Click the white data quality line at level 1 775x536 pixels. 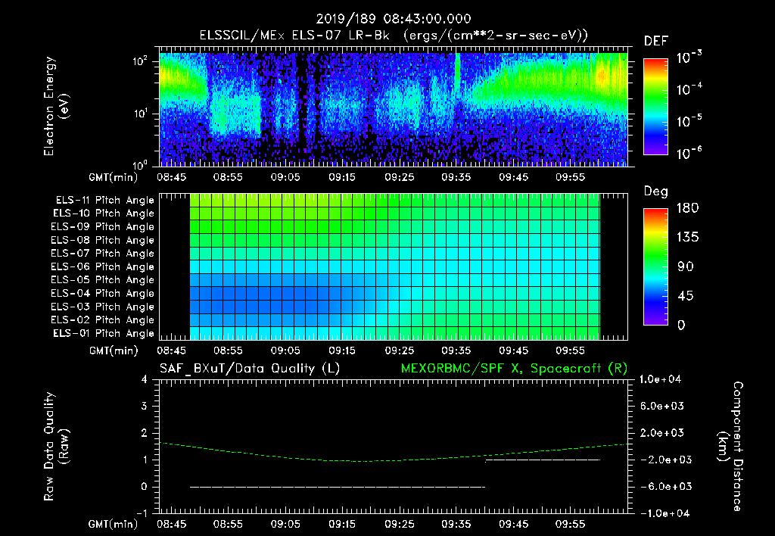[x=543, y=460]
